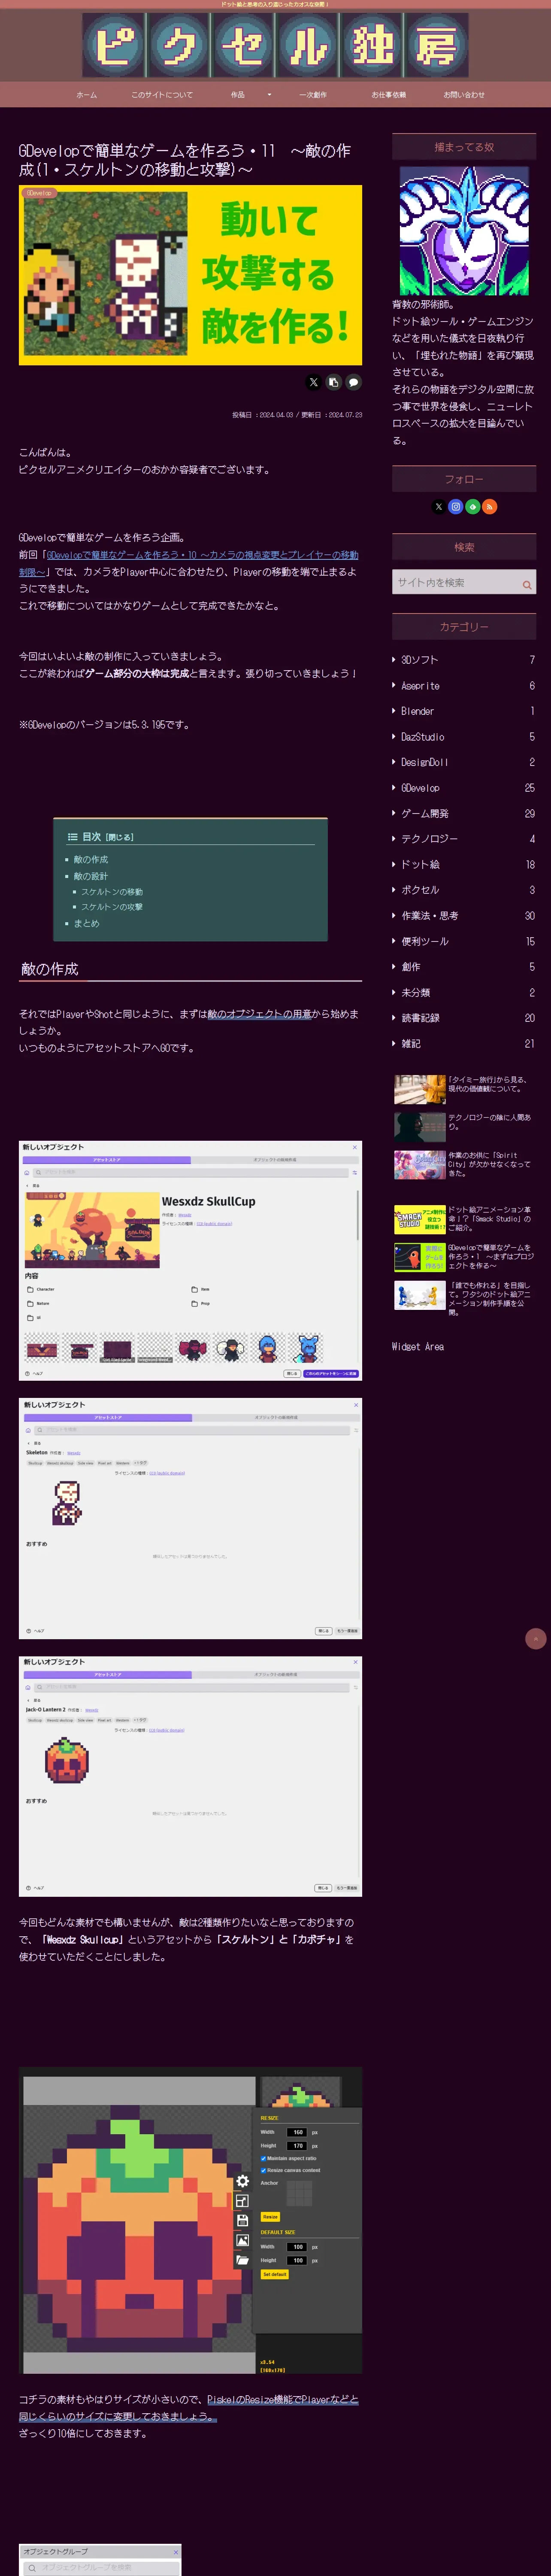Expand the 作品 menu dropdown arrow

point(269,95)
